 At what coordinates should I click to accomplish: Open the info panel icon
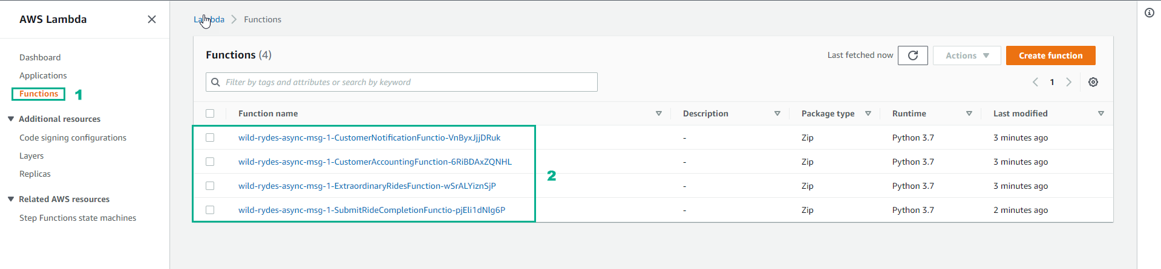(1150, 13)
